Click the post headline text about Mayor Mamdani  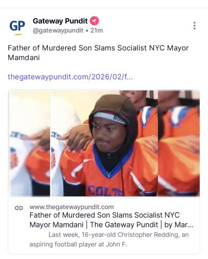click(98, 53)
